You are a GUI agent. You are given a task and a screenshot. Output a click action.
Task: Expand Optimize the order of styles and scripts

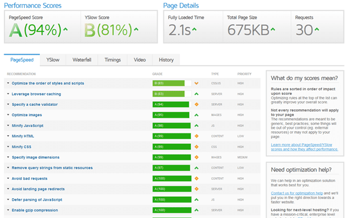click(8, 83)
